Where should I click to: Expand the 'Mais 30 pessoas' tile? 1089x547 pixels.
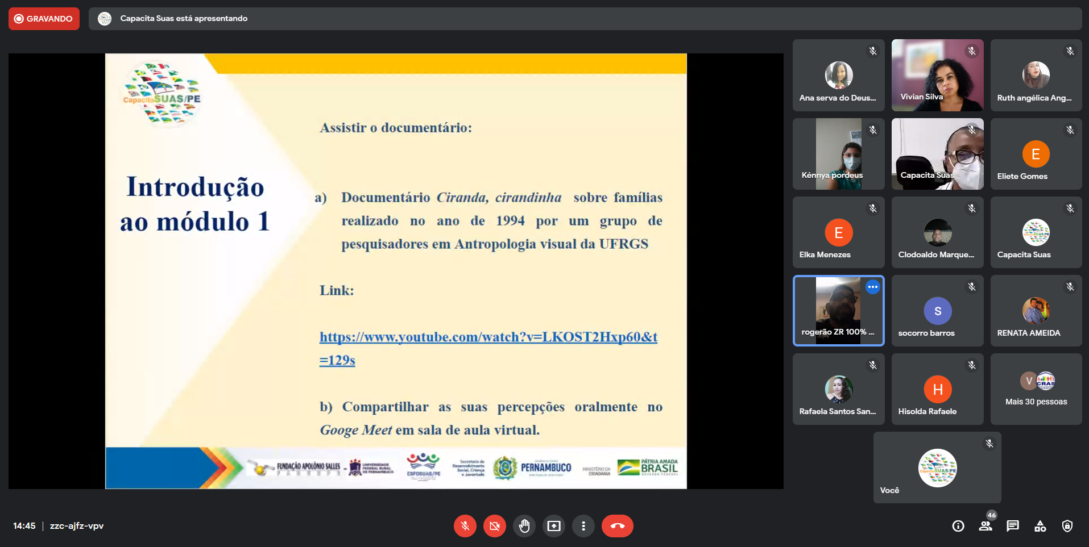coord(1036,389)
